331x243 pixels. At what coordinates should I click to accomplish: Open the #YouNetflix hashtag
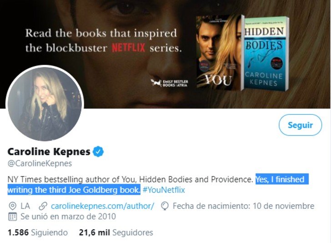164,190
